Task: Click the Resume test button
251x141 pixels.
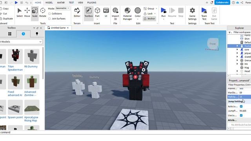Action: 172,13
